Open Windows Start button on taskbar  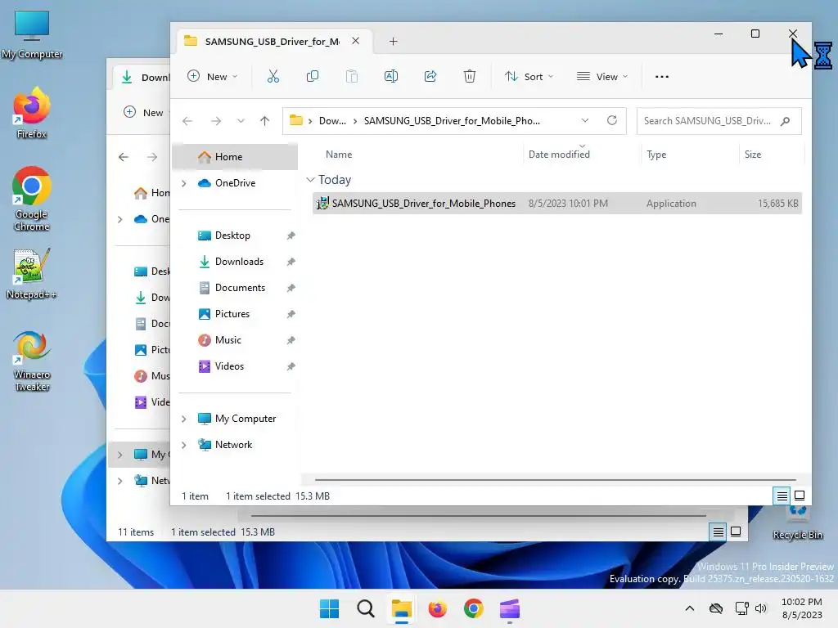(329, 608)
